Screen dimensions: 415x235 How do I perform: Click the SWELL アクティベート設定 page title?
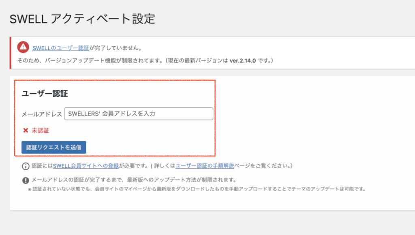82,19
